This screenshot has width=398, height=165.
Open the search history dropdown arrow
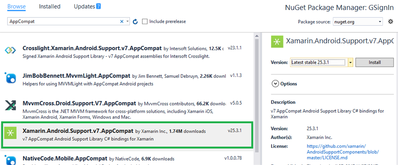pos(127,22)
